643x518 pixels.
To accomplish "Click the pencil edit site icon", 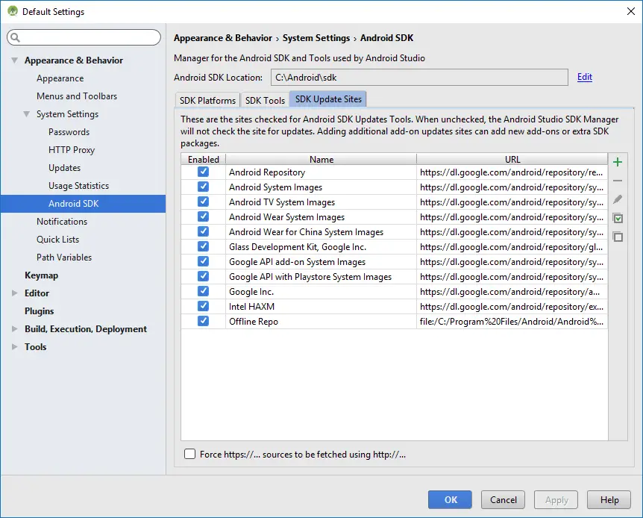I will [x=618, y=199].
